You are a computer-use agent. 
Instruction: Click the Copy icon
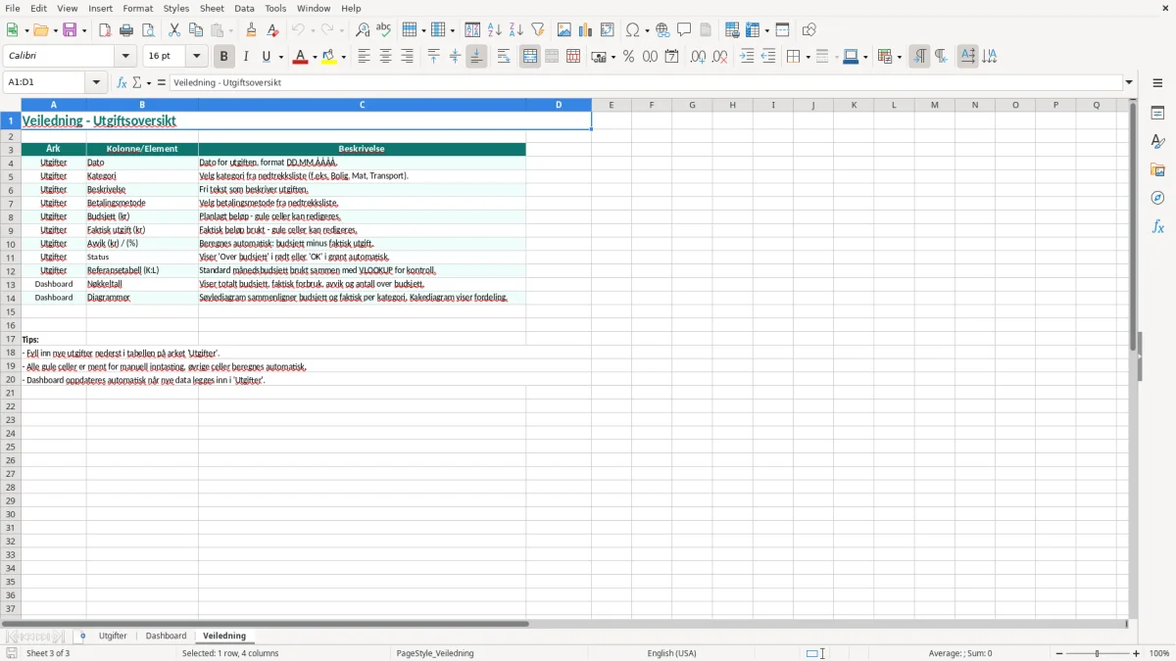pyautogui.click(x=196, y=29)
